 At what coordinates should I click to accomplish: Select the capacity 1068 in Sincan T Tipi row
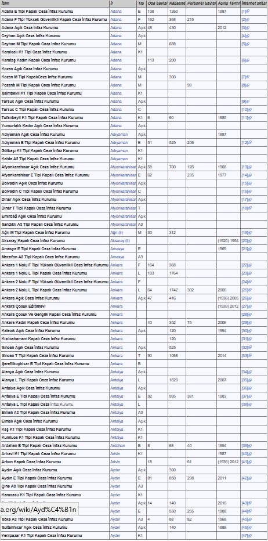173,355
